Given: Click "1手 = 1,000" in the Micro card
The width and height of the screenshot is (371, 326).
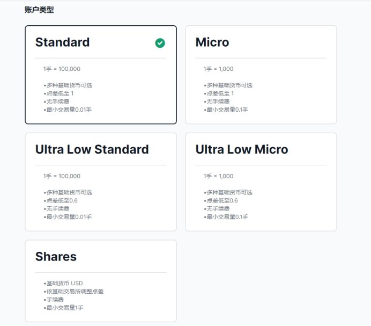Looking at the screenshot, I should 218,69.
